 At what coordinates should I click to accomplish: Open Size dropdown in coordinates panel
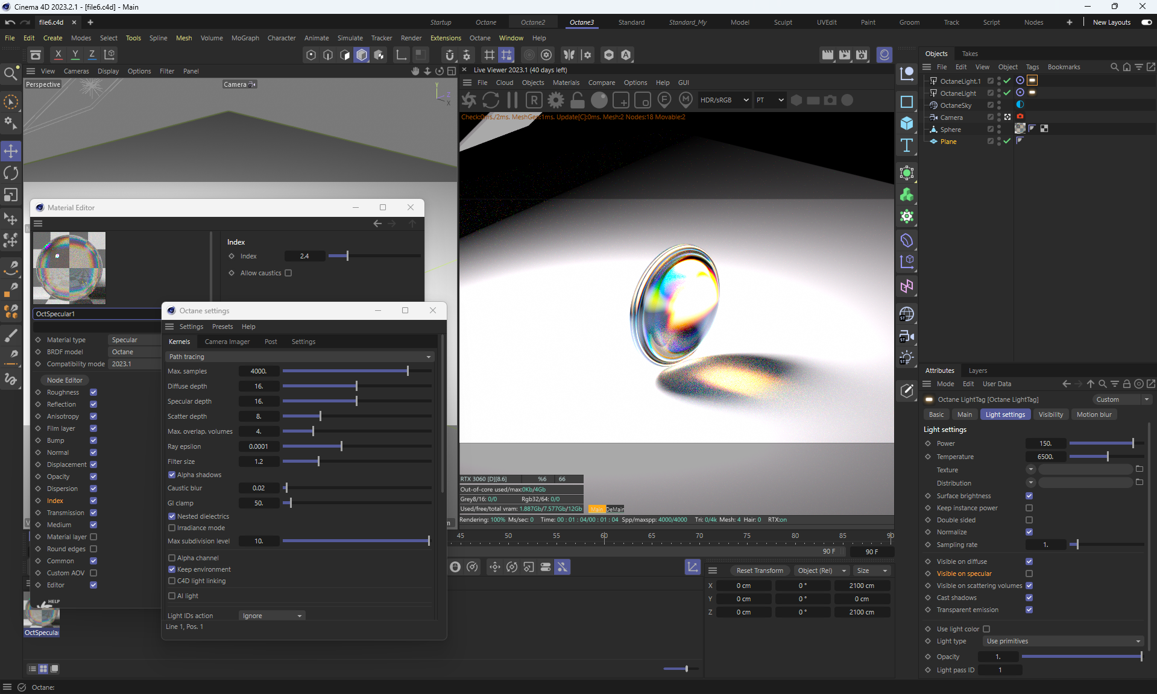click(x=872, y=571)
